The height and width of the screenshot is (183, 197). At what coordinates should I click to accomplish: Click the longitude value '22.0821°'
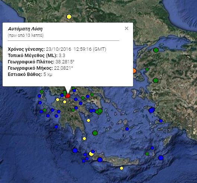click(x=64, y=68)
